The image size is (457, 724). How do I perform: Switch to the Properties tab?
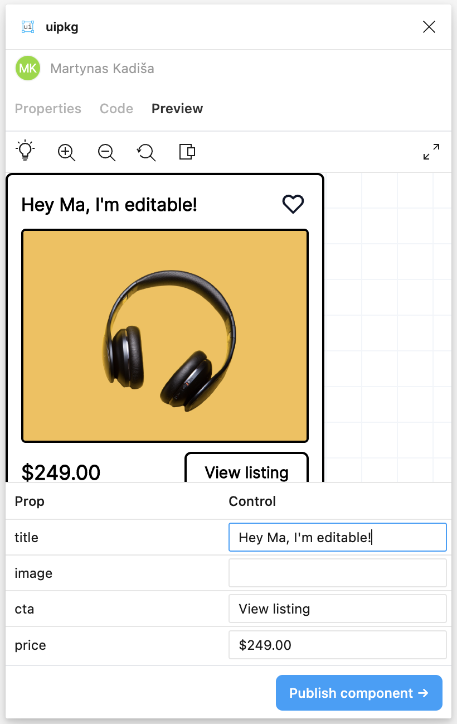tap(48, 109)
